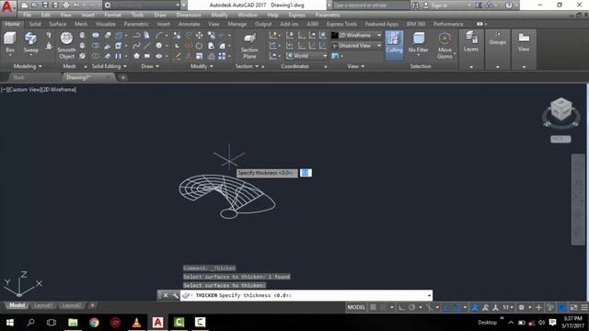Image resolution: width=589 pixels, height=331 pixels.
Task: Click the Workspace switching gear in status bar
Action: click(522, 307)
